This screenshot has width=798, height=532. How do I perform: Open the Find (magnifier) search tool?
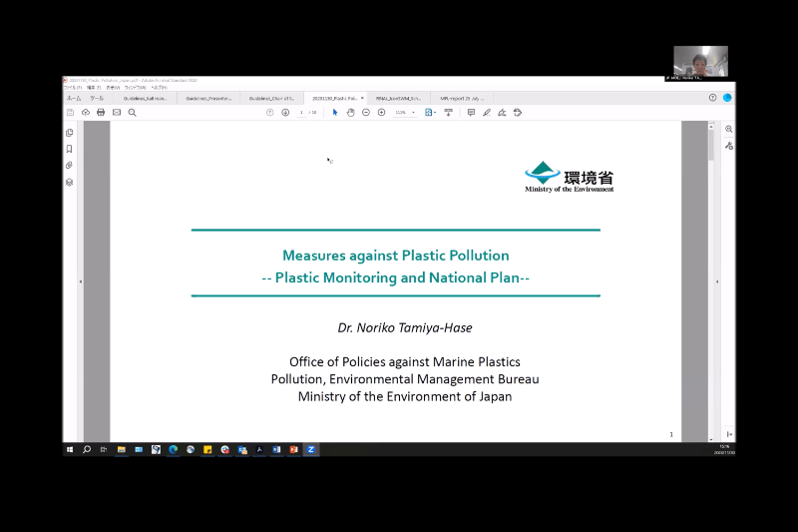pos(132,113)
